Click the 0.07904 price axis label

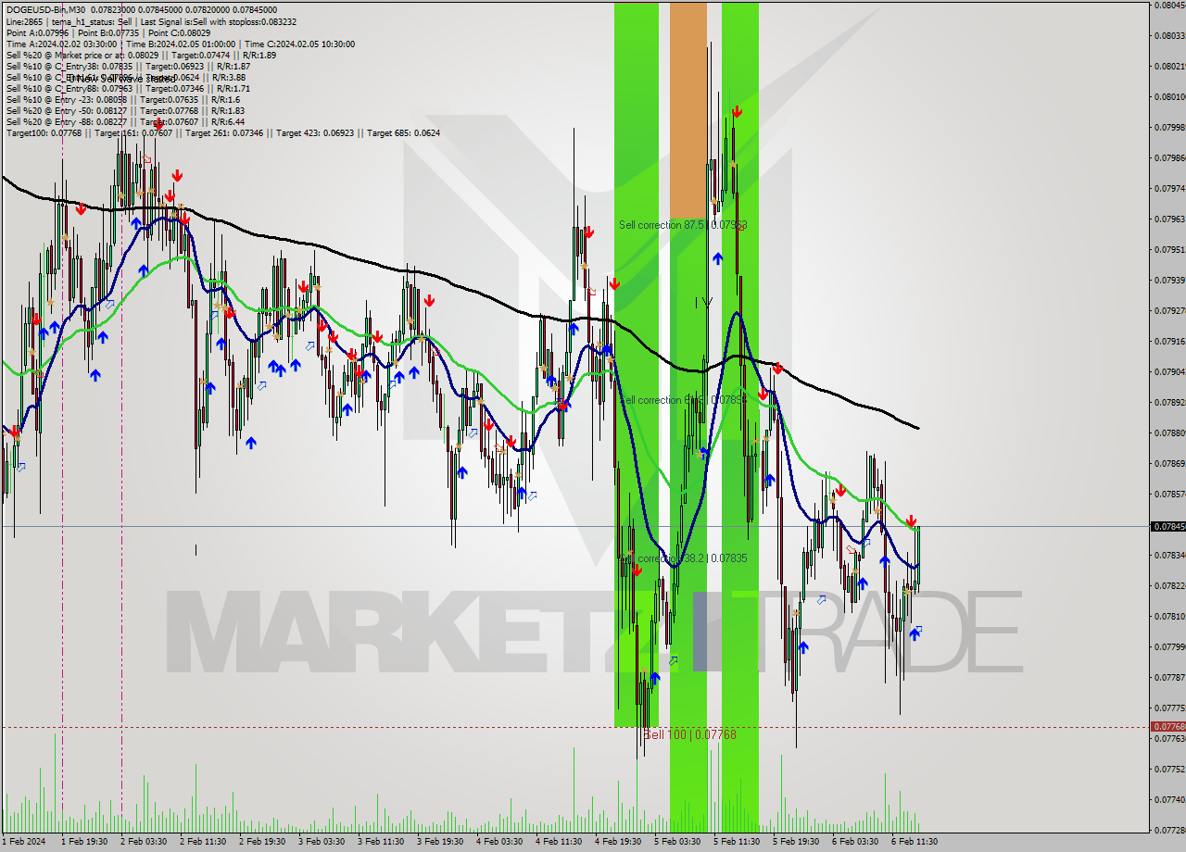tap(1168, 371)
